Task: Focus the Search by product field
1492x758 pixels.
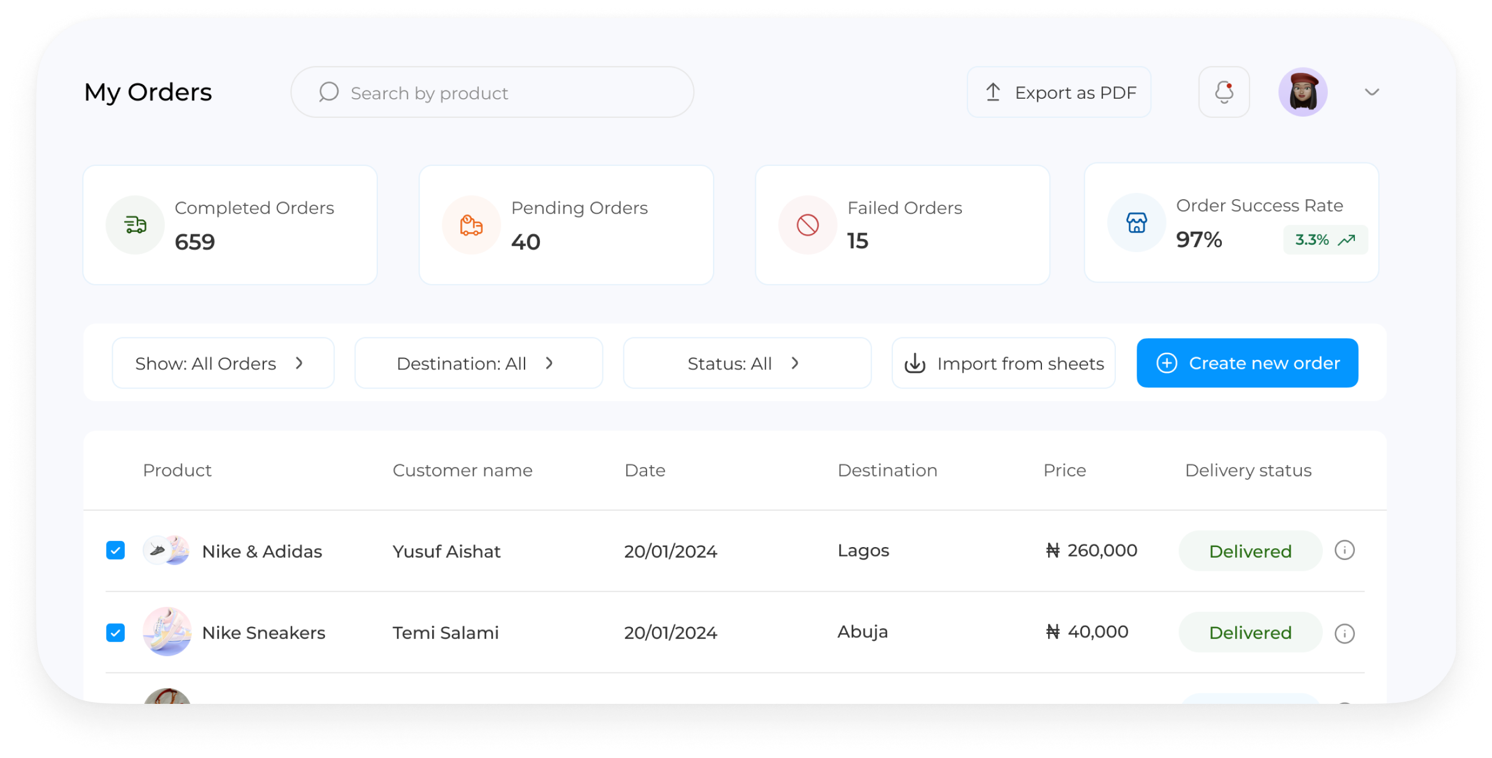Action: (x=492, y=92)
